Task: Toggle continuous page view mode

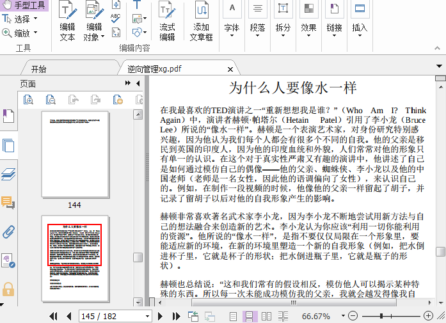Action: [x=250, y=317]
